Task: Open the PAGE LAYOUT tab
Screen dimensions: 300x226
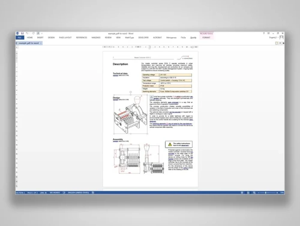Action: pos(65,38)
